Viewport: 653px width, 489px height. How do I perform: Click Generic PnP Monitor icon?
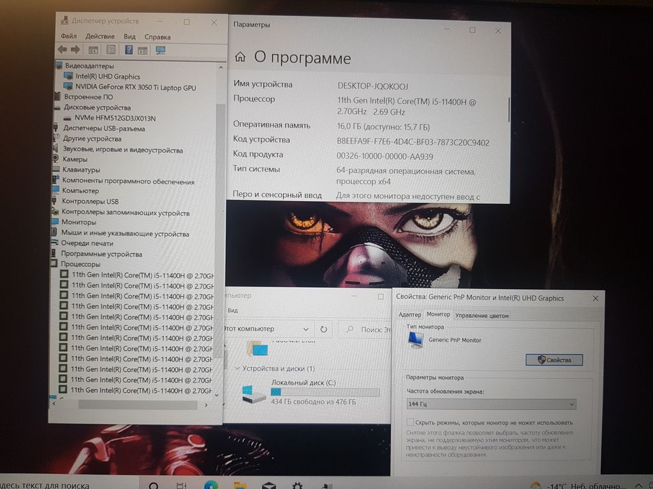[416, 340]
